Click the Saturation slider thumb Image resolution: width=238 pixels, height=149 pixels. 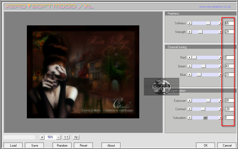[x=205, y=118]
